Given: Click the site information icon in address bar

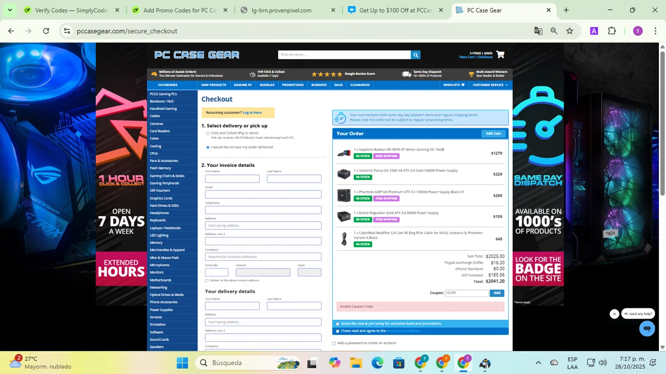Looking at the screenshot, I should pyautogui.click(x=67, y=31).
